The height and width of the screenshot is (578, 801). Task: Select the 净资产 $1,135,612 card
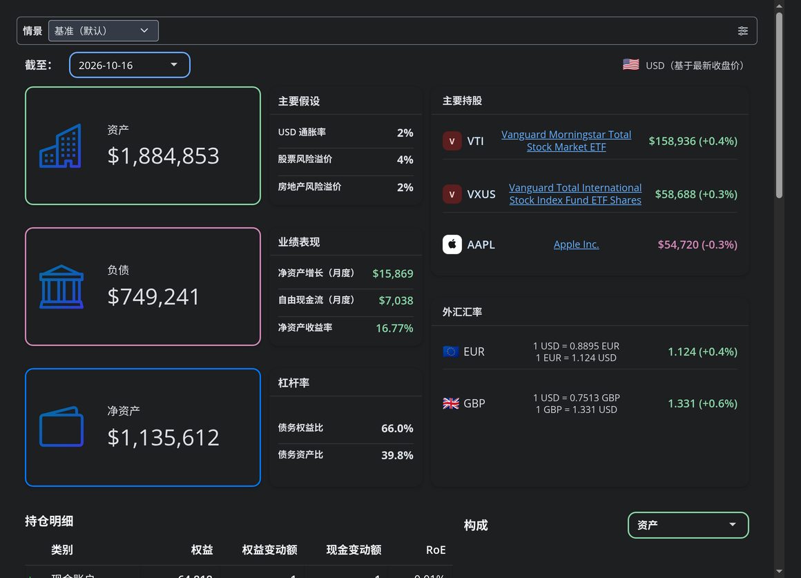pos(142,427)
